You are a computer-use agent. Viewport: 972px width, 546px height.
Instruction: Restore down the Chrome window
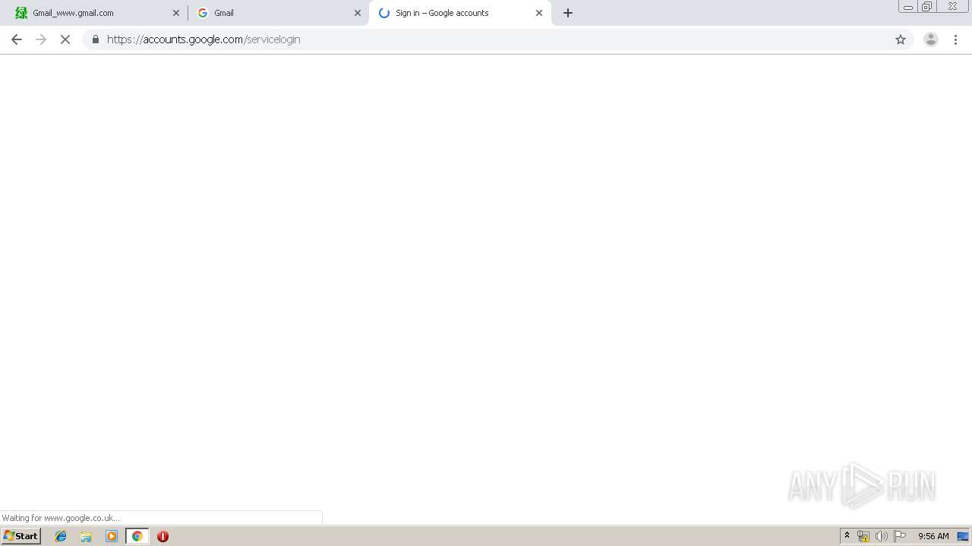(x=926, y=7)
